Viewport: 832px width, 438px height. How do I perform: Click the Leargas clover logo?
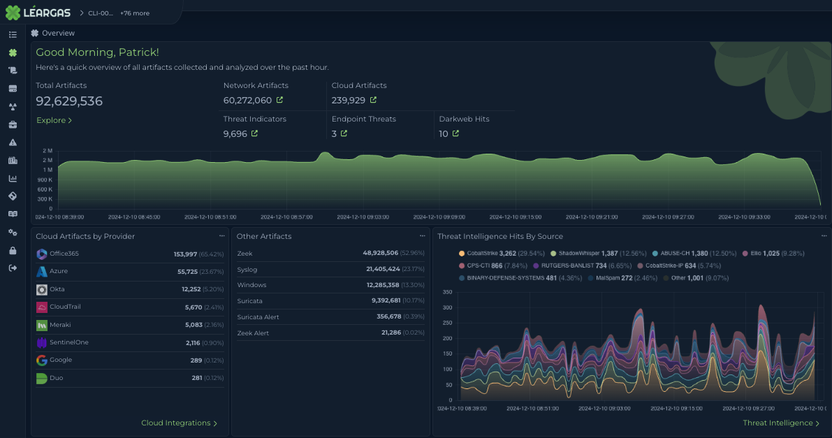(x=13, y=12)
